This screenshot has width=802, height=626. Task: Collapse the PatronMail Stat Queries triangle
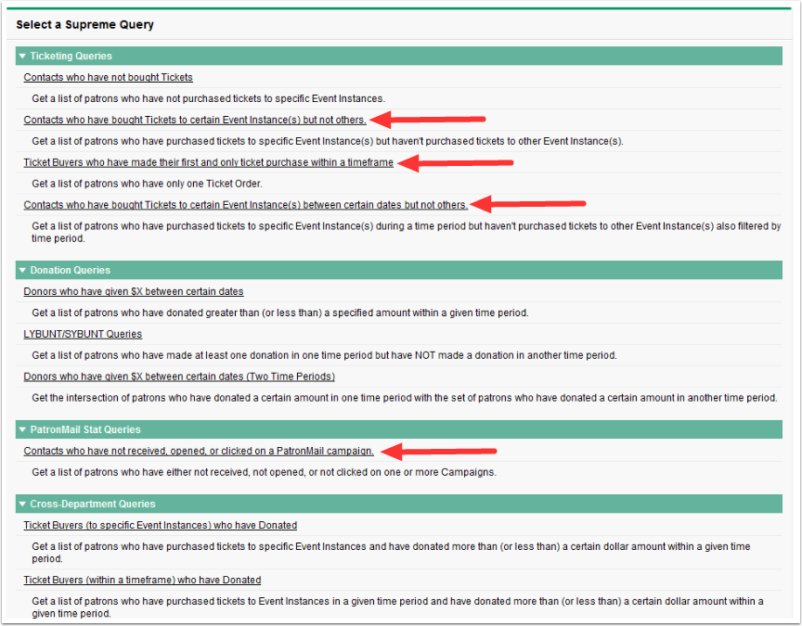22,429
